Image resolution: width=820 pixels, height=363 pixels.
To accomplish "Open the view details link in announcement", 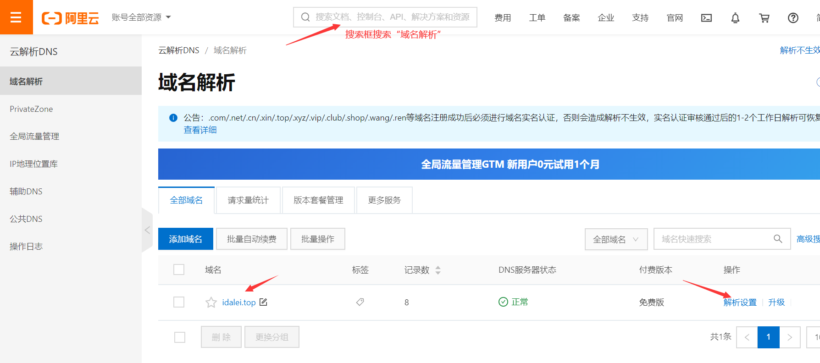I will coord(200,130).
